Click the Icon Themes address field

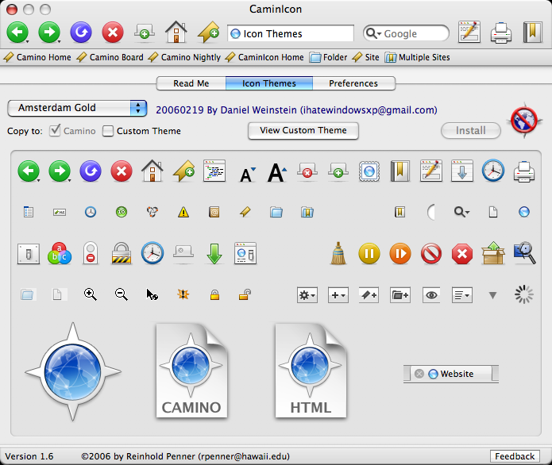[x=291, y=33]
